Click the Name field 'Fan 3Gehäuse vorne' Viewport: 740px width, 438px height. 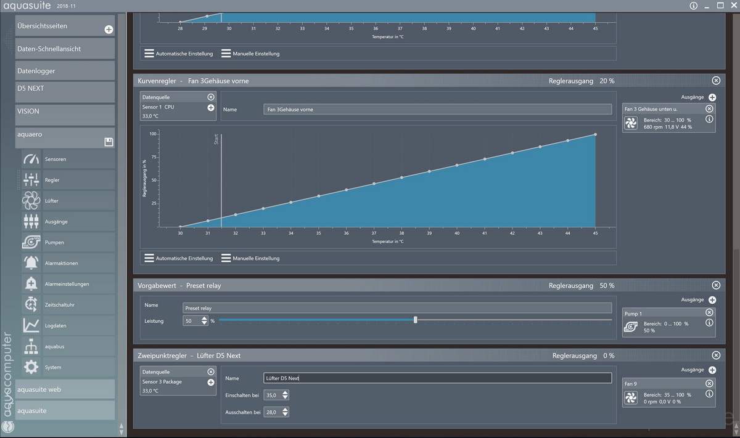(437, 109)
